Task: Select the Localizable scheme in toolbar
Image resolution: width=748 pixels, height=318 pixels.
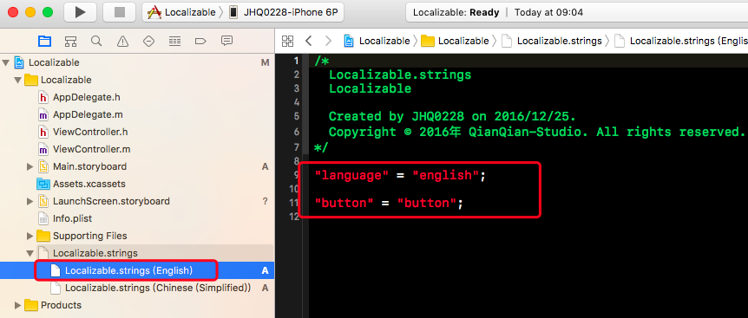Action: click(x=181, y=12)
